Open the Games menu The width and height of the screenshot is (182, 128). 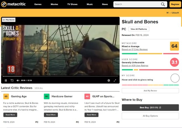coord(38,4)
